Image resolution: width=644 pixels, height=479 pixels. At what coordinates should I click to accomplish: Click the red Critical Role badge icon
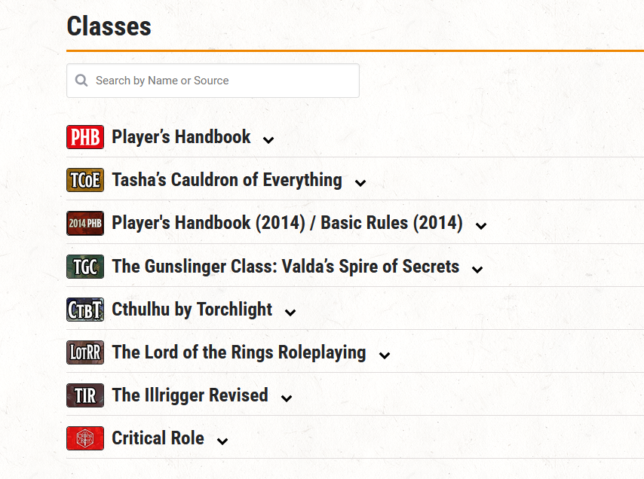pyautogui.click(x=85, y=438)
